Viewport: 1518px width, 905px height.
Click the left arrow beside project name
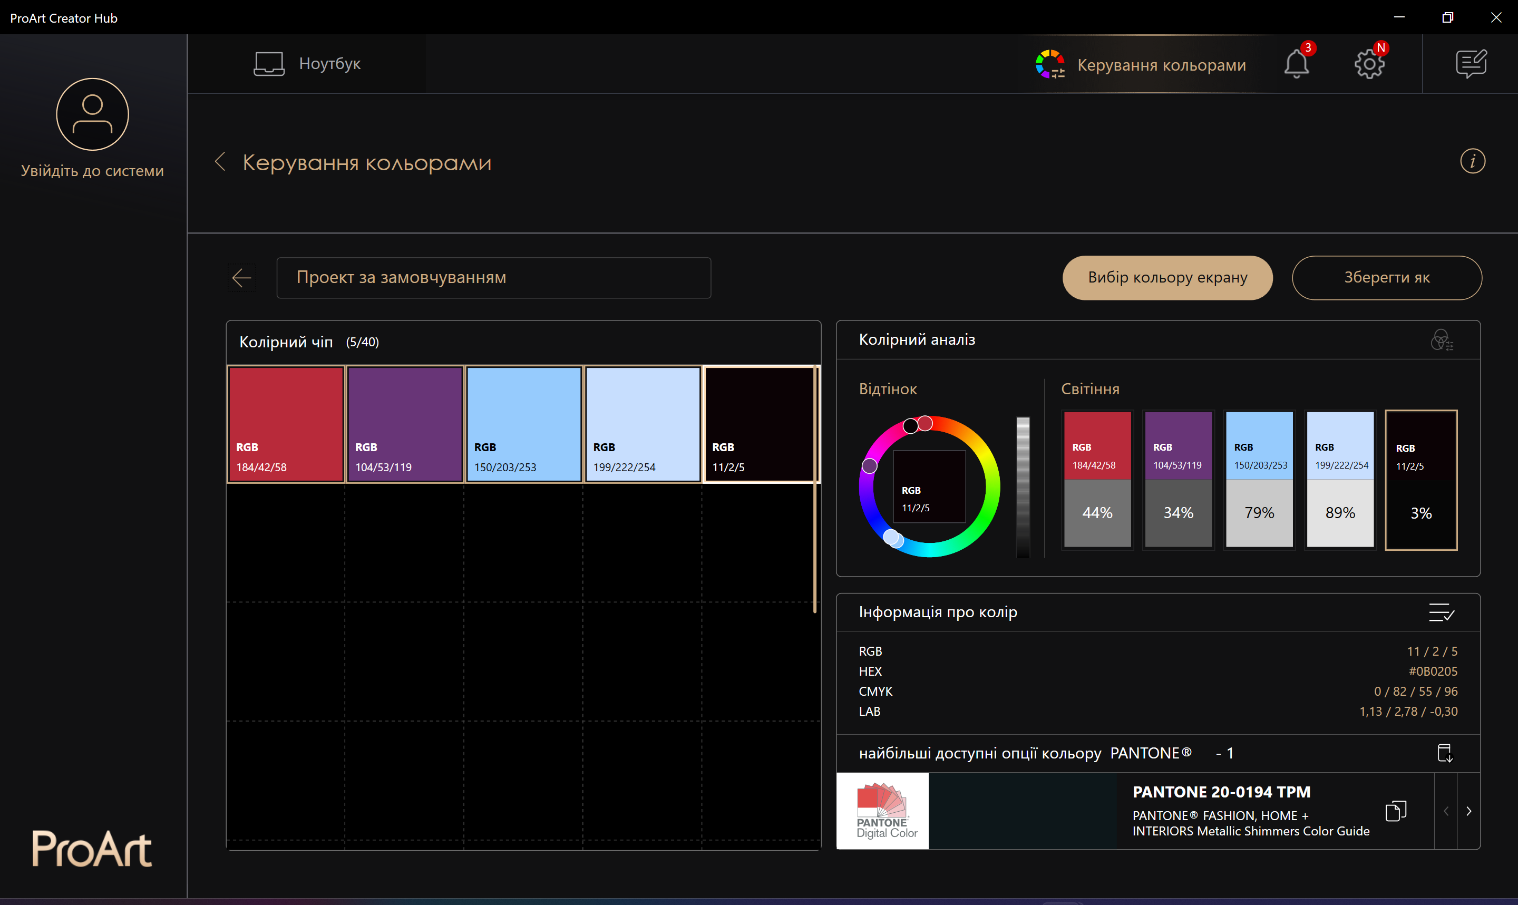click(x=241, y=278)
